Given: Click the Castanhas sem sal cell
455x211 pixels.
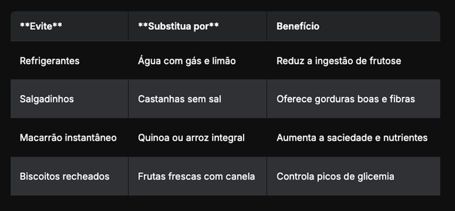Looking at the screenshot, I should coord(198,99).
